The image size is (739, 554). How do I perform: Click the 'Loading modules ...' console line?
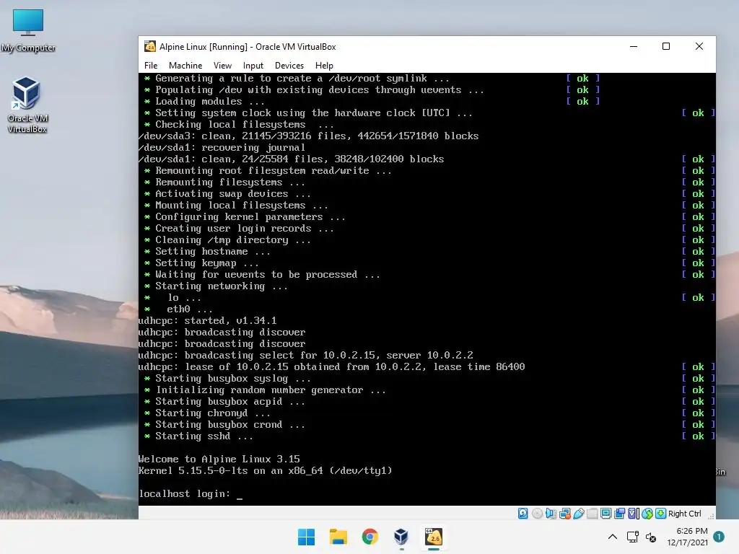pyautogui.click(x=210, y=101)
